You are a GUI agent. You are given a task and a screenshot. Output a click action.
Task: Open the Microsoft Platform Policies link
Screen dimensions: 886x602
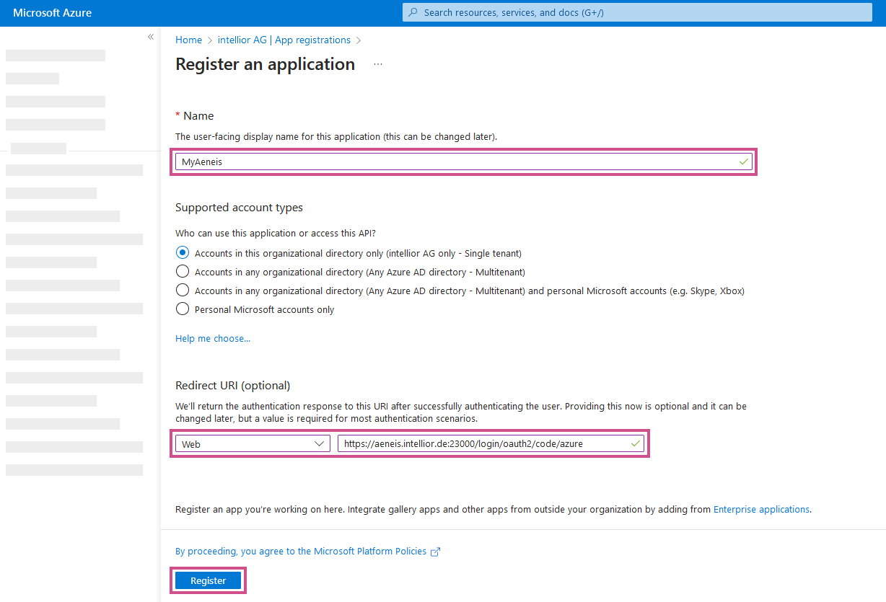pos(301,551)
